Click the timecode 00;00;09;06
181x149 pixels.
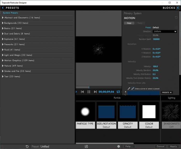point(106,92)
